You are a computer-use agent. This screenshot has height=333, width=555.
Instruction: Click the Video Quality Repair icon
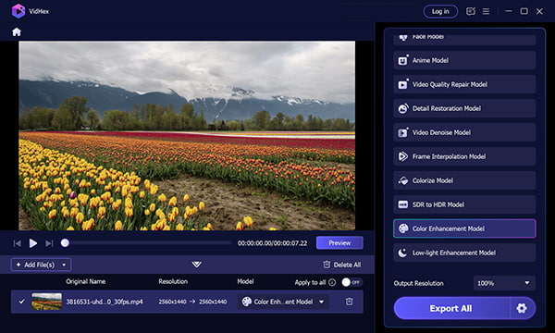tap(402, 84)
